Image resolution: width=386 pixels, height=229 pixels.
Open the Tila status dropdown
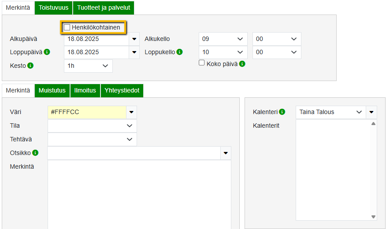pos(92,126)
